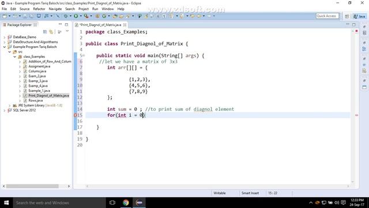The height and width of the screenshot is (208, 369).
Task: Click Collapse All in Package Explorer
Action: click(x=45, y=32)
